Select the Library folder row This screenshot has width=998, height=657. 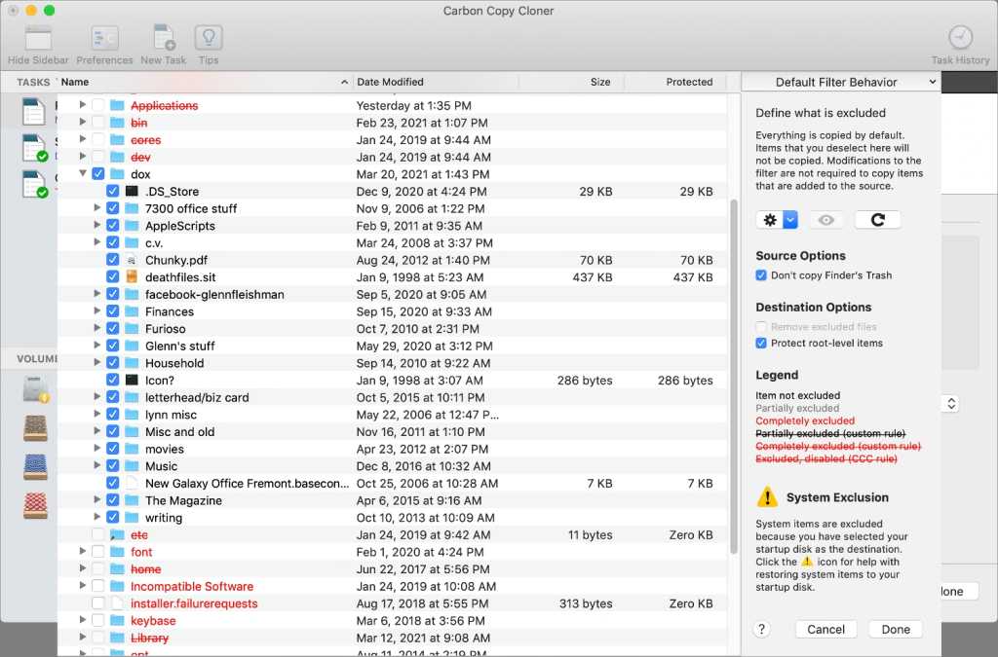pyautogui.click(x=392, y=638)
